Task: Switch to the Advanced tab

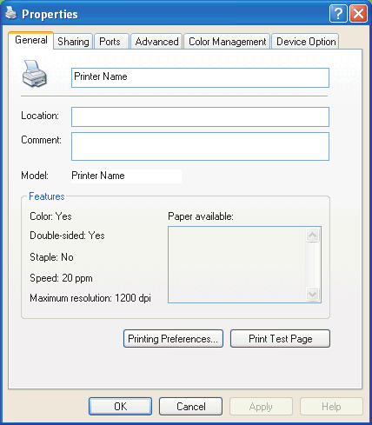Action: (x=156, y=42)
